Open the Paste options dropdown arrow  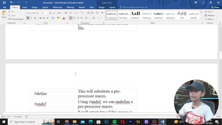[4, 19]
